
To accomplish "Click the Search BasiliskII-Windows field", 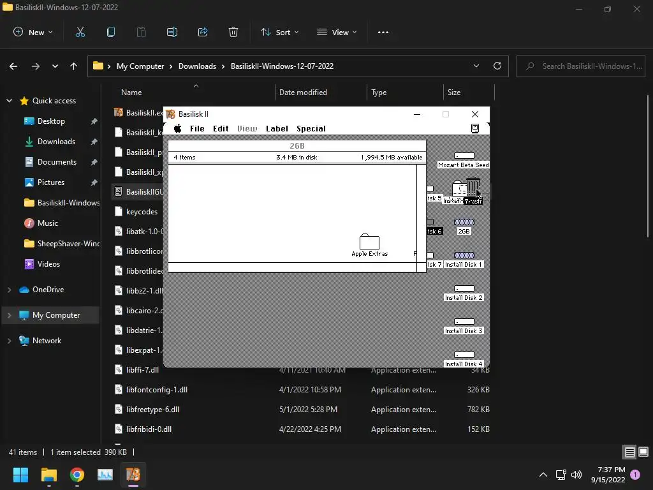I will click(580, 66).
